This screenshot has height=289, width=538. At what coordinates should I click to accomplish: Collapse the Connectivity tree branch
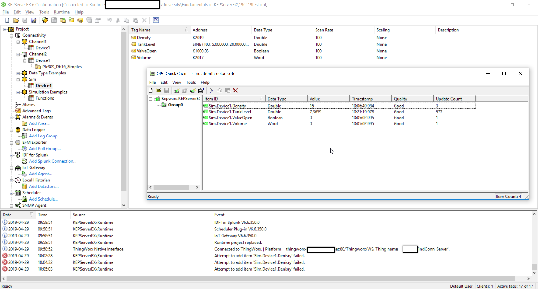11,35
